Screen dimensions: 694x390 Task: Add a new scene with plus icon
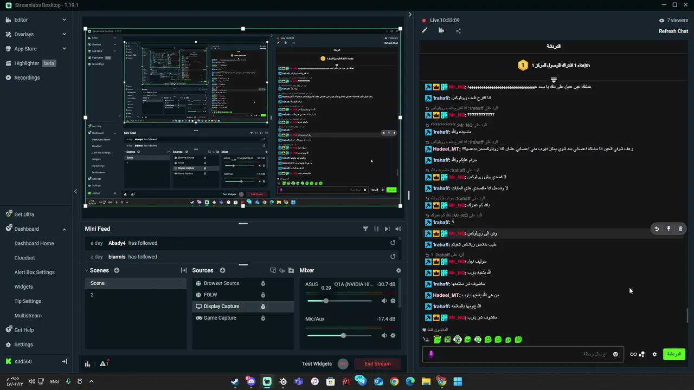(x=117, y=270)
